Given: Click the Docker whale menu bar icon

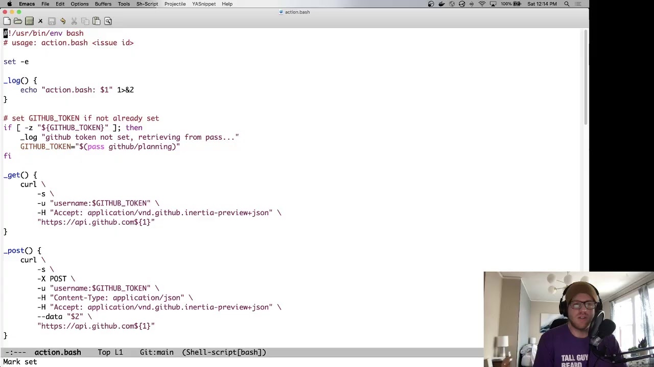Looking at the screenshot, I should (441, 4).
